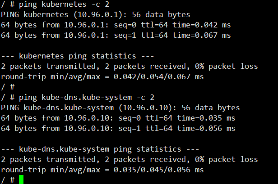Image resolution: width=278 pixels, height=184 pixels.
Task: Click '56 data bytes' on the kubernetes PING line
Action: 161,15
